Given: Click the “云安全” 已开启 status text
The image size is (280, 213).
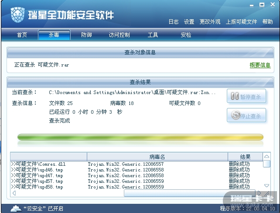Looking at the screenshot, I should pyautogui.click(x=43, y=209).
